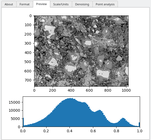
Task: Select the Preview tab
Action: [x=41, y=4]
